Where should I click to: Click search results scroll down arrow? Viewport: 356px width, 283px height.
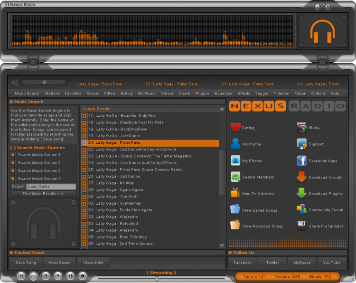point(222,245)
